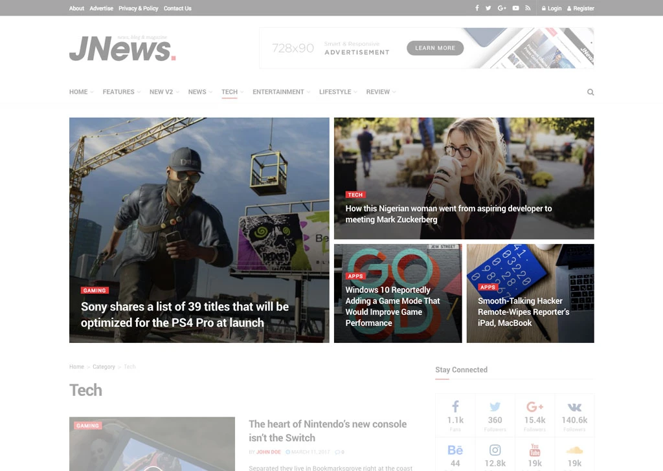Open the Windows 10 Game Mode article

click(x=392, y=306)
